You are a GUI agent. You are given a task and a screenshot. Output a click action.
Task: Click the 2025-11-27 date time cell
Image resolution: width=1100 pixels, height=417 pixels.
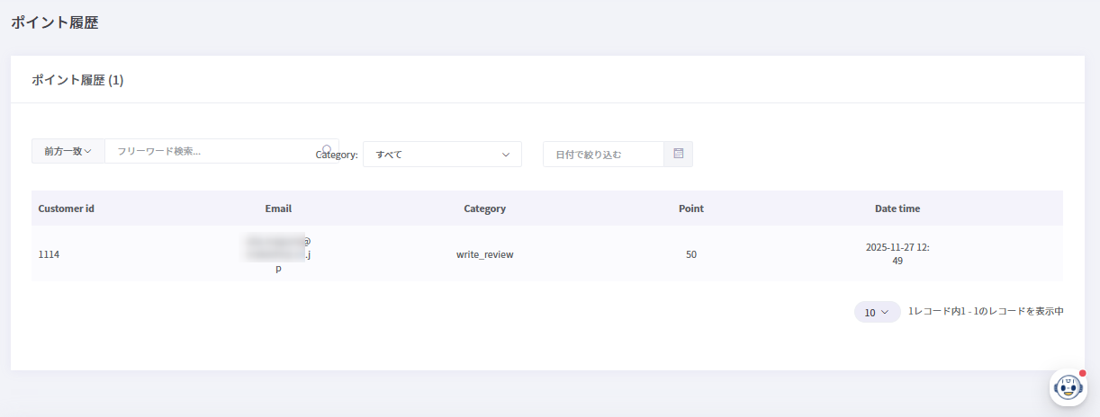897,254
